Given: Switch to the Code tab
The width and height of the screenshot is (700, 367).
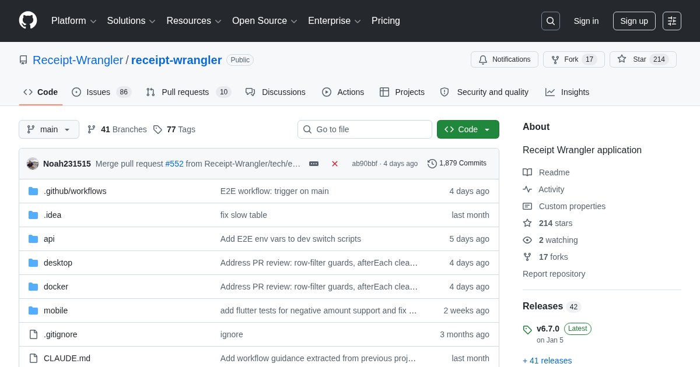Looking at the screenshot, I should [41, 92].
